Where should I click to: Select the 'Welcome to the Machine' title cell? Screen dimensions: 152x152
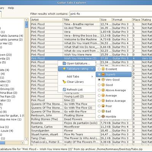pos(81,40)
